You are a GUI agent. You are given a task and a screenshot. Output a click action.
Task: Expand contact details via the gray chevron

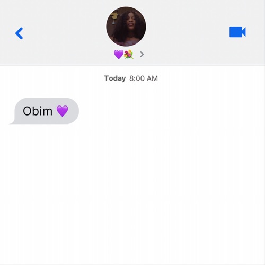click(x=142, y=55)
